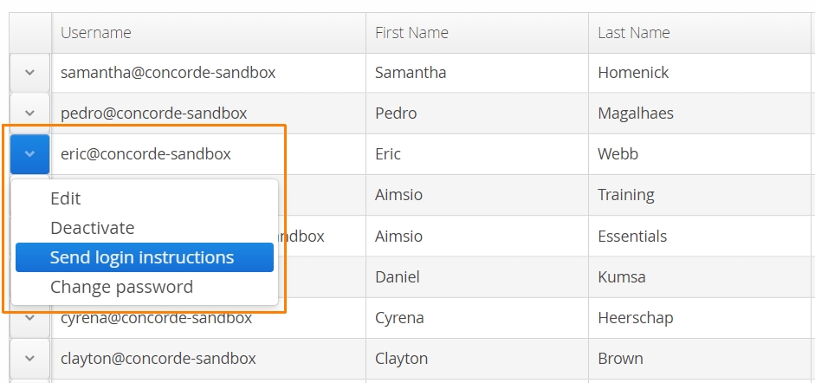Sort by the Last Name column header
The width and height of the screenshot is (815, 383).
pos(702,33)
